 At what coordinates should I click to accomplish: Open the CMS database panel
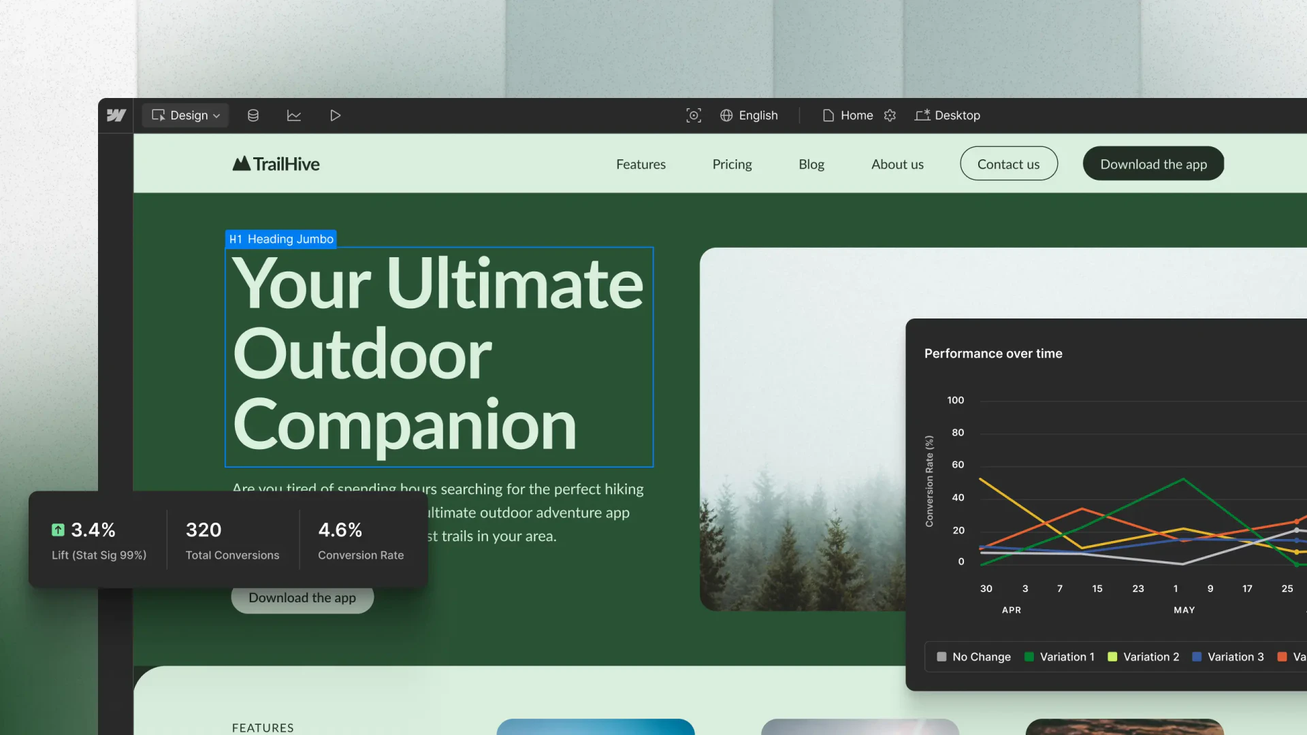[253, 115]
